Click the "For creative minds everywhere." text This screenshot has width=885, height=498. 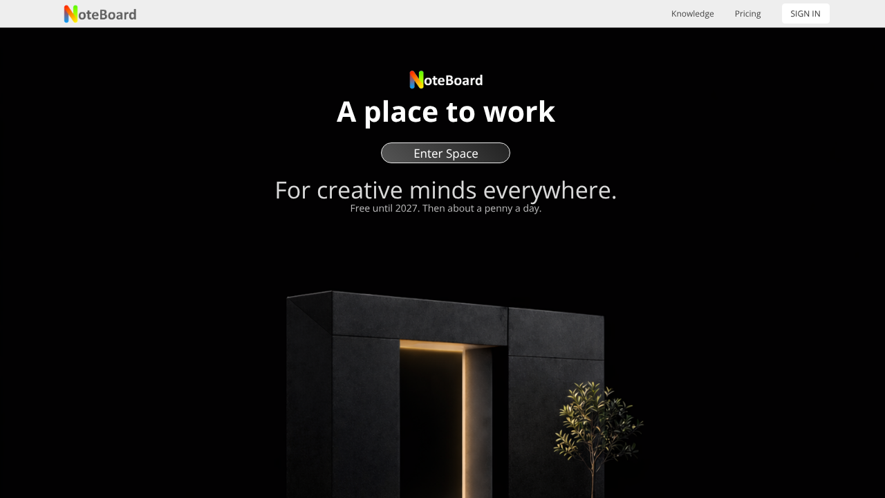coord(445,190)
